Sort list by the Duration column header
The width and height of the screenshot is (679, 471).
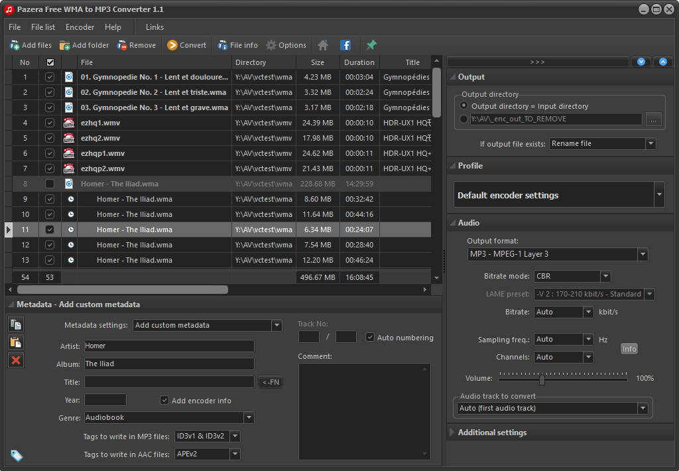359,62
